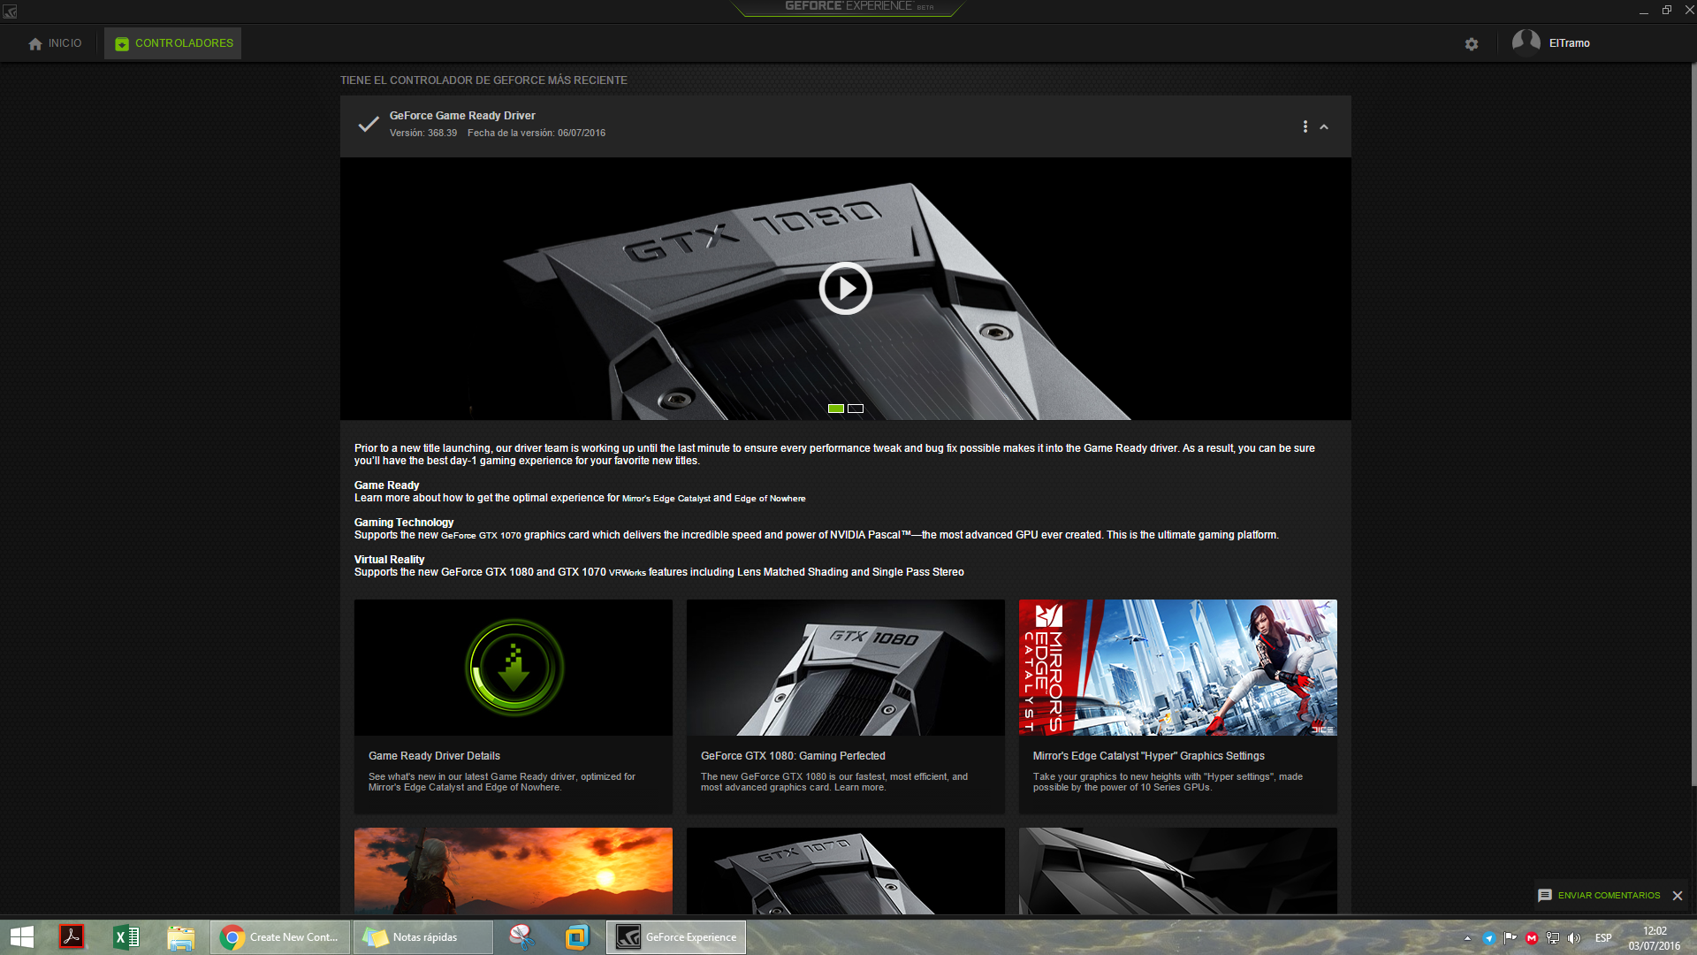The height and width of the screenshot is (955, 1697).
Task: Show hidden system tray icons
Action: click(1468, 938)
